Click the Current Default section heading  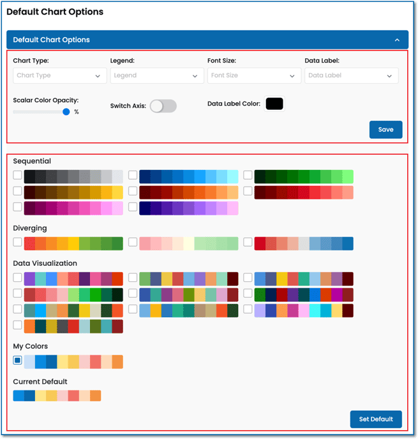click(40, 382)
